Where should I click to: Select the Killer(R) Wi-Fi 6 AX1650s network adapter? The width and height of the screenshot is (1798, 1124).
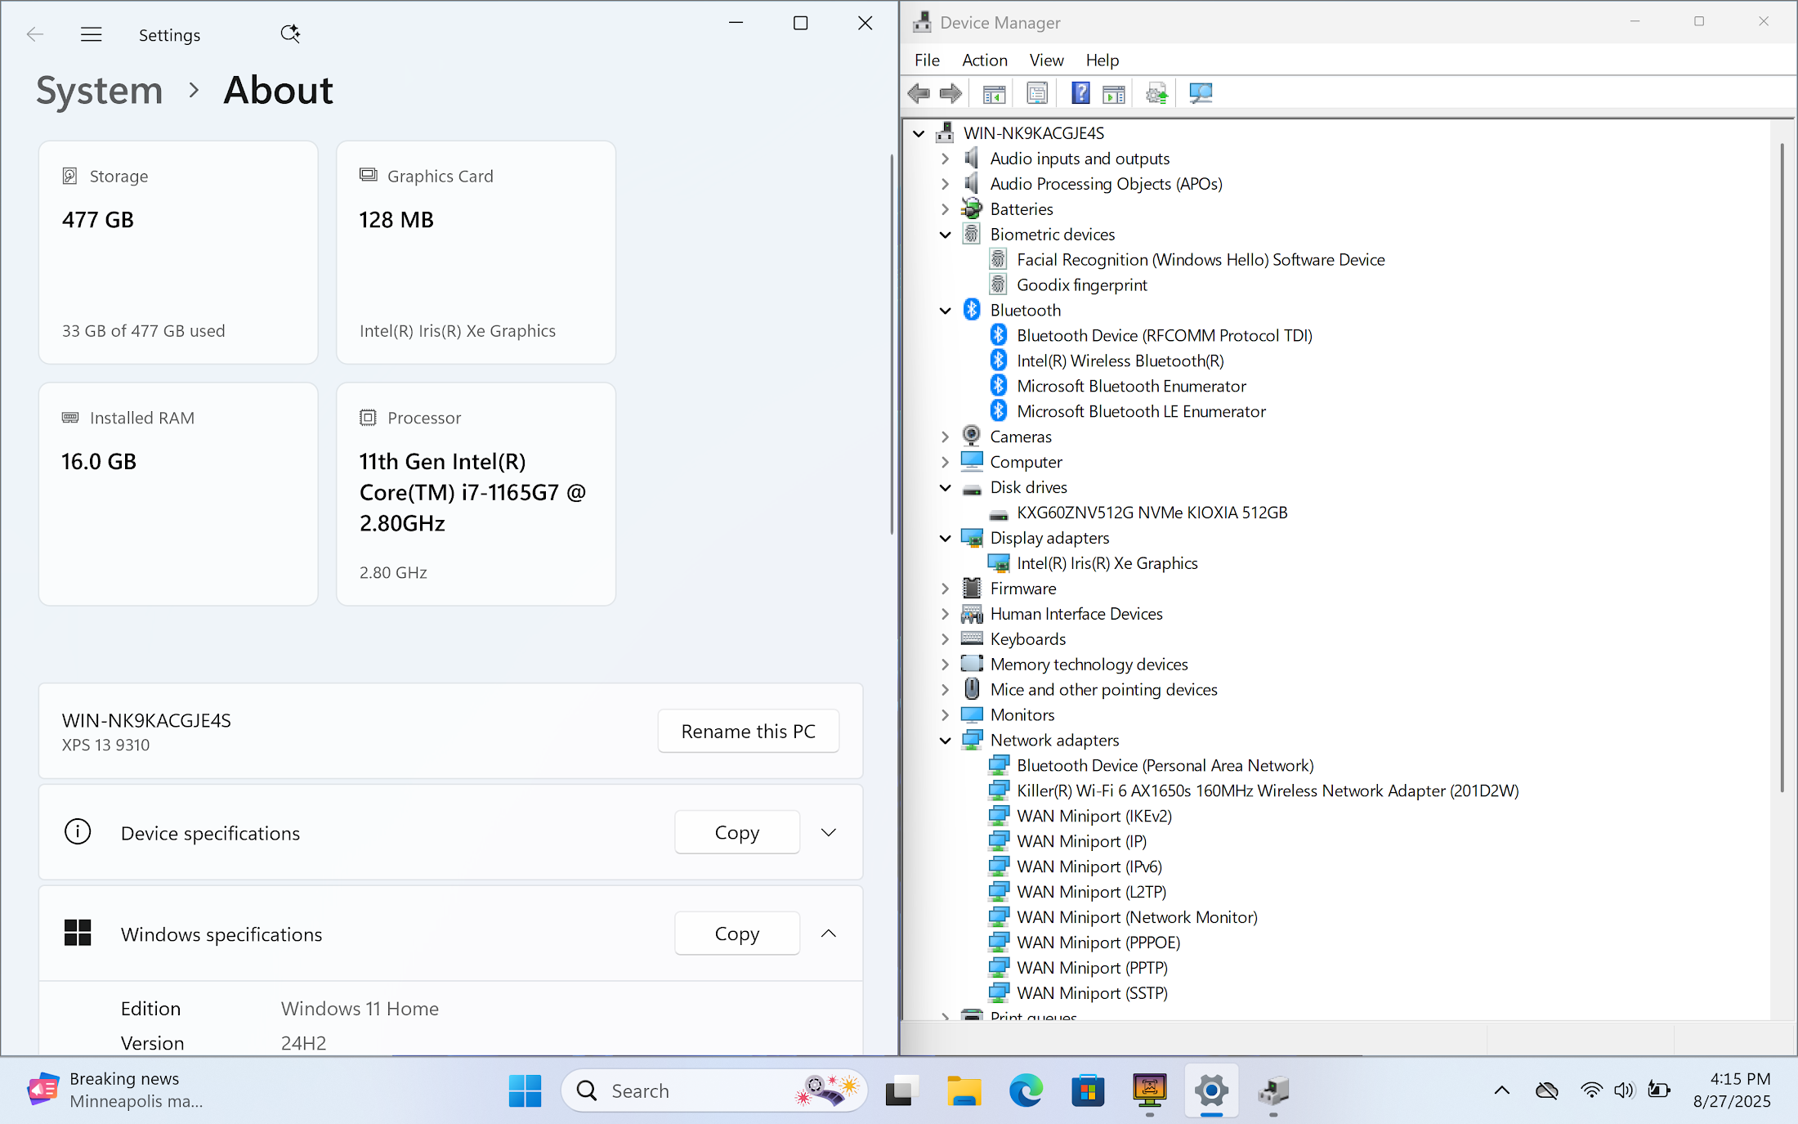click(1267, 790)
